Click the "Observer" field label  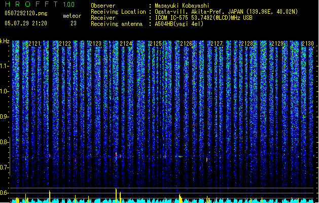click(103, 6)
